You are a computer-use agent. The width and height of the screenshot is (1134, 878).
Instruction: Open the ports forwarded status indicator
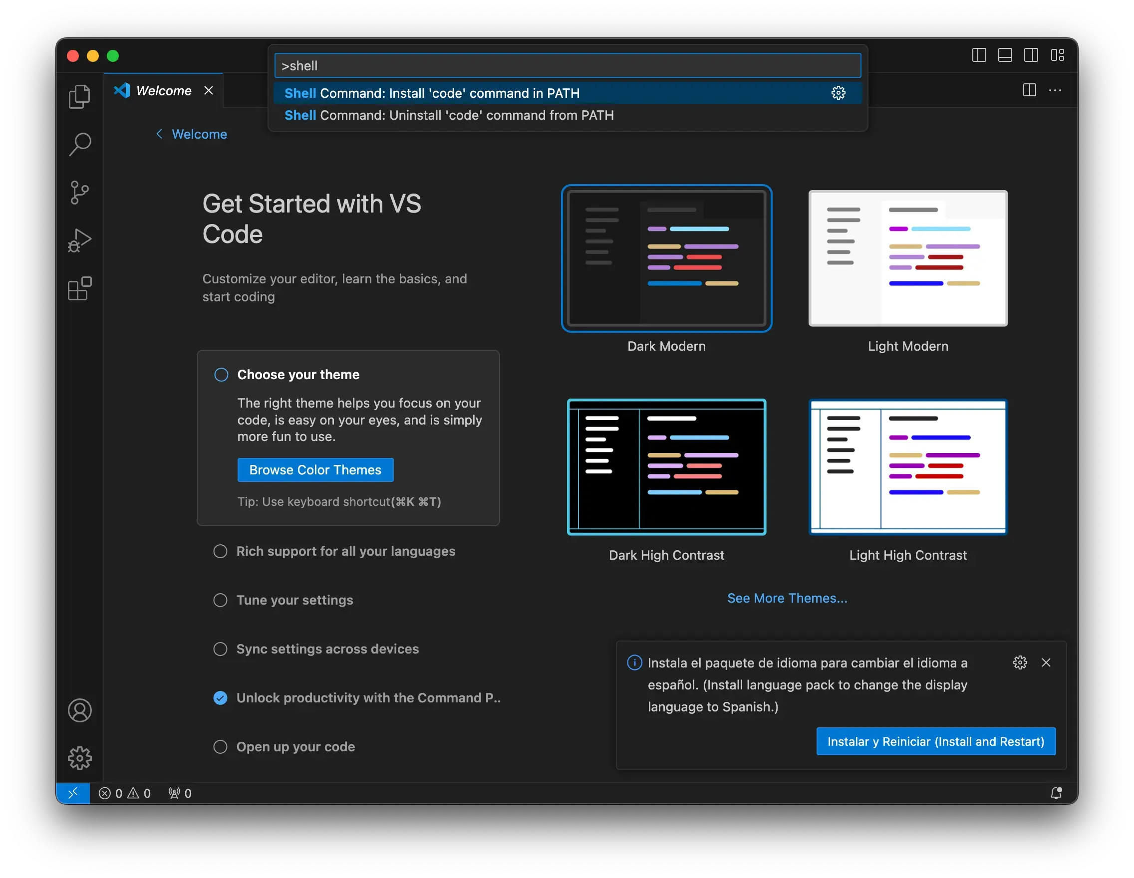pyautogui.click(x=180, y=793)
